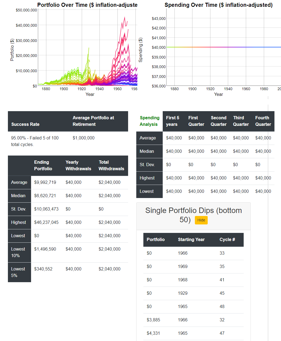
Task: Select the 1929 starting year cell
Action: (183, 293)
